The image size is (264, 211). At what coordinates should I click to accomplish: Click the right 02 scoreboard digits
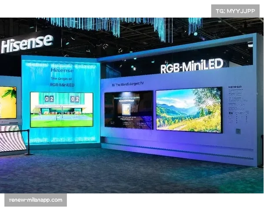click(x=75, y=99)
